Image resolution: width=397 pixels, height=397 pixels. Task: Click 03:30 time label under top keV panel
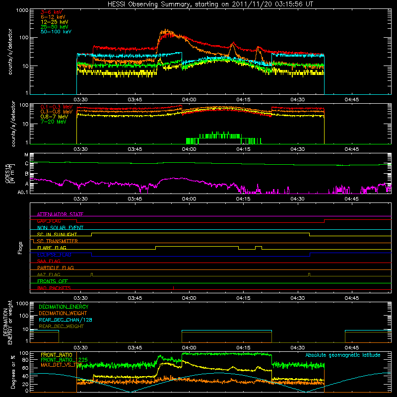tap(80, 100)
